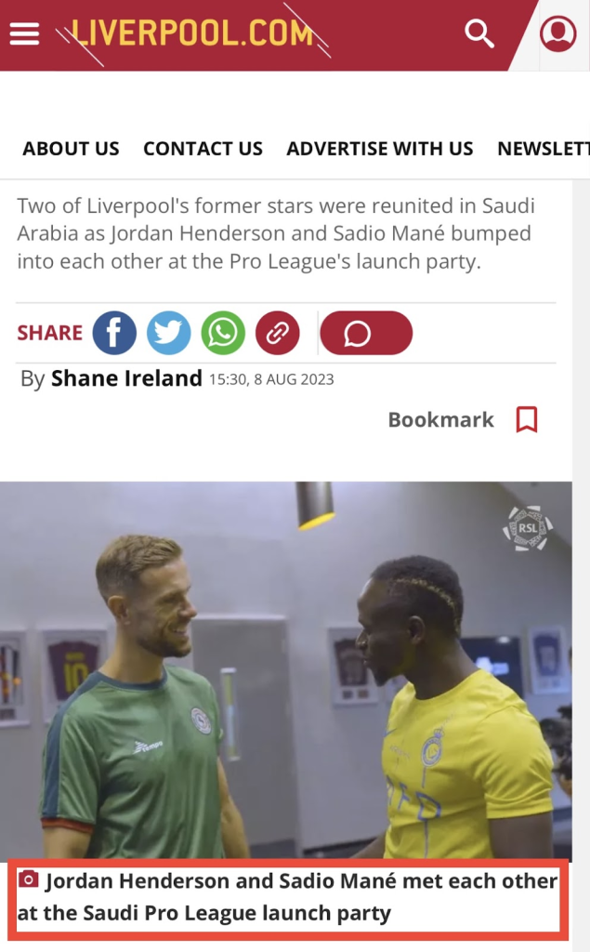Open the search magnifier icon
This screenshot has width=590, height=952.
(x=479, y=33)
